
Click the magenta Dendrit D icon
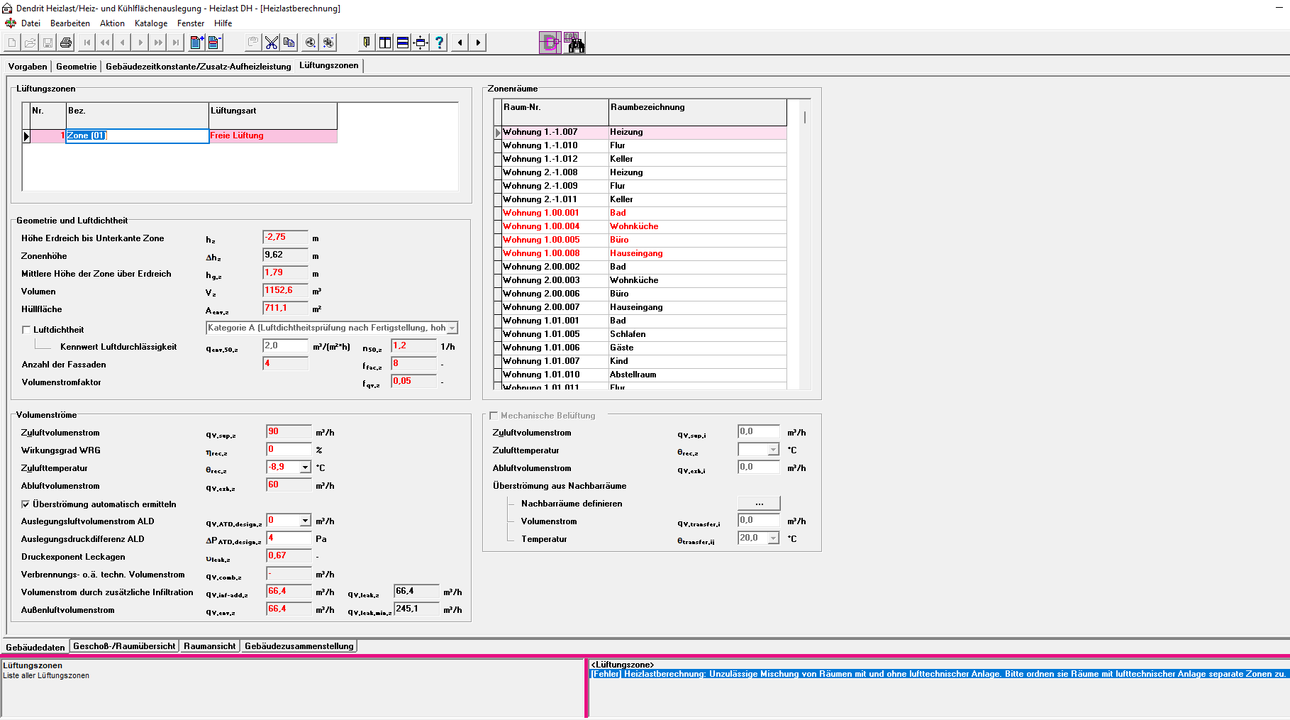point(550,43)
